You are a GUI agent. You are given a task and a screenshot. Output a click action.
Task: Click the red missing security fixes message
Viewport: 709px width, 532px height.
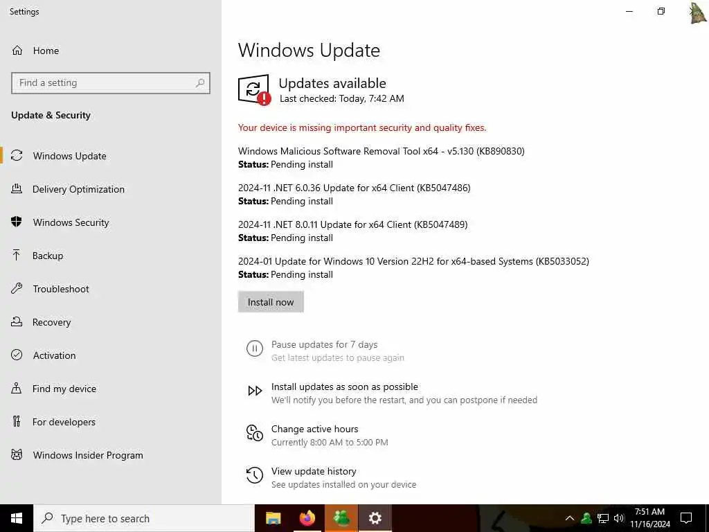click(362, 127)
